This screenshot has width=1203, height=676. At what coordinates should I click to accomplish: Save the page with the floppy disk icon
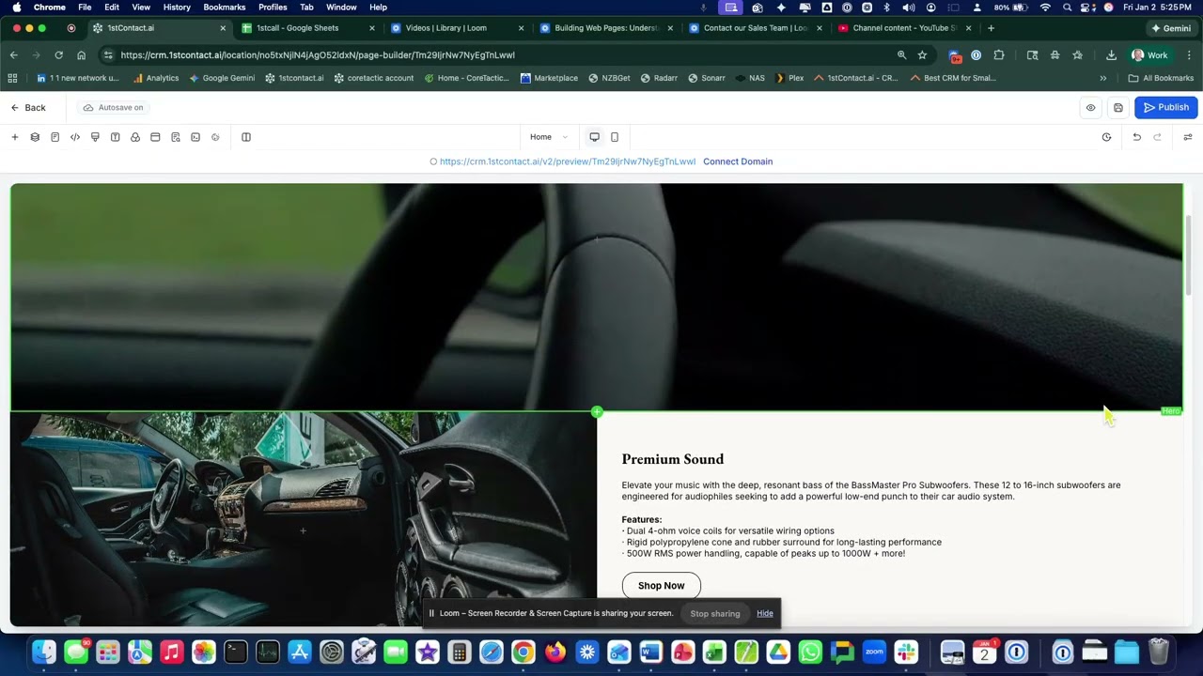[1117, 108]
